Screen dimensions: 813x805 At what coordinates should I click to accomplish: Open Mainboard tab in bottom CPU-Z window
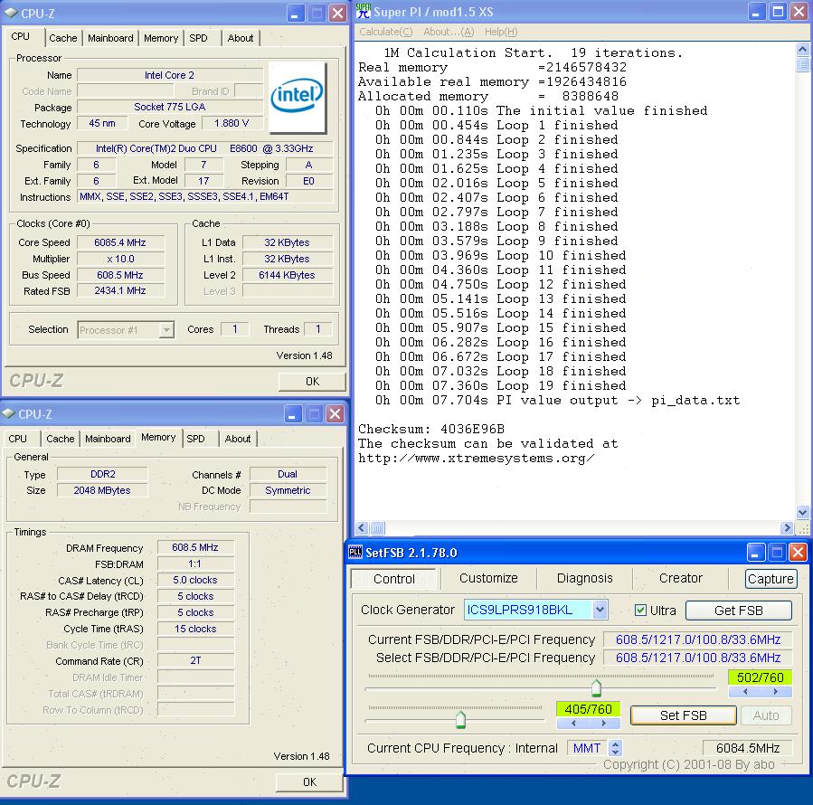(x=108, y=439)
